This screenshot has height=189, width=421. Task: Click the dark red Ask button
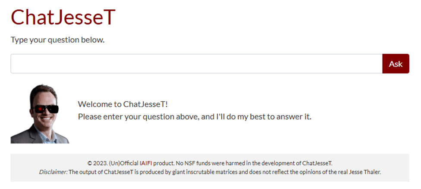pos(396,64)
